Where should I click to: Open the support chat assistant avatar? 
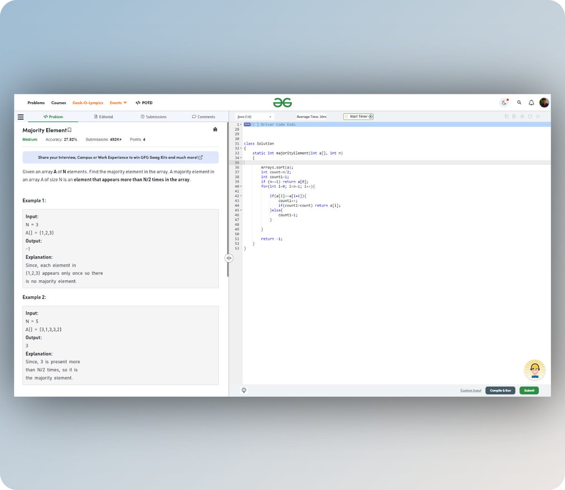(535, 370)
